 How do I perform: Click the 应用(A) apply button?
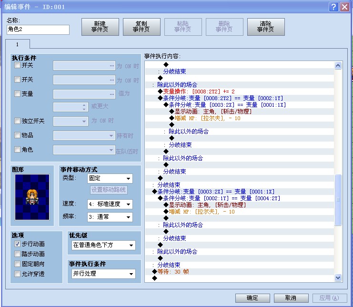point(329,298)
